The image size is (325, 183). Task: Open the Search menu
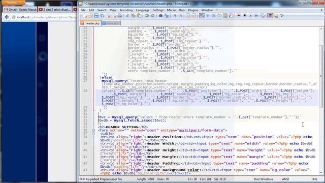(x=102, y=10)
